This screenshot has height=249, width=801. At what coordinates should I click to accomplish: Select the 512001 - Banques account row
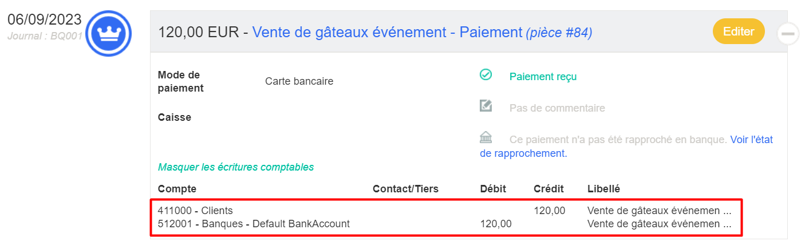[254, 224]
